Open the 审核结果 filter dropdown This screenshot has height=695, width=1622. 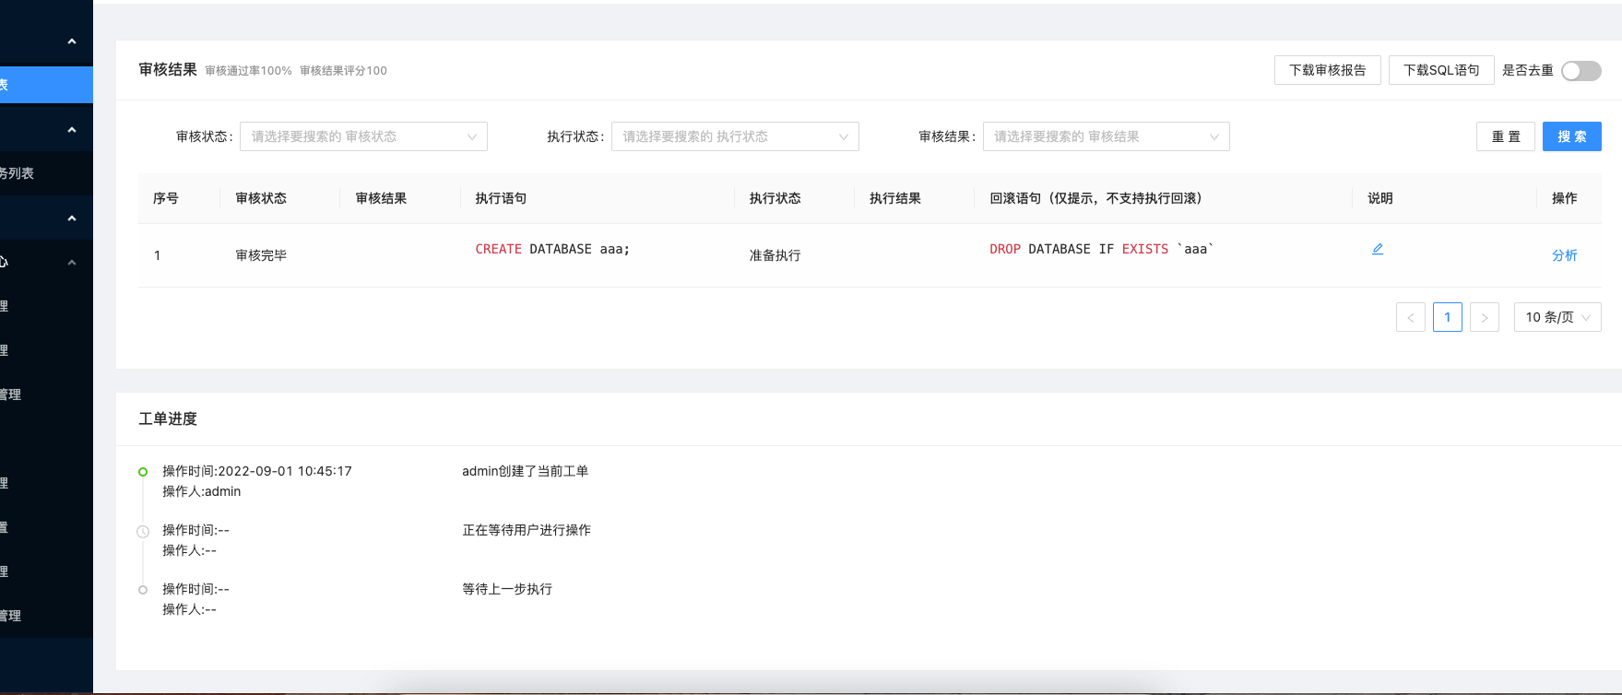(x=1107, y=136)
